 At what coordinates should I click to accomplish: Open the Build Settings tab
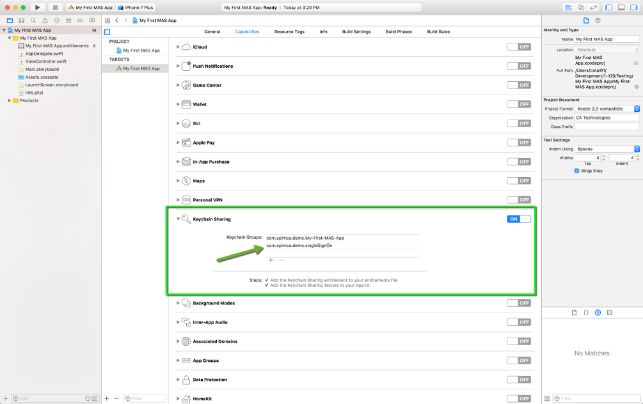tap(356, 31)
